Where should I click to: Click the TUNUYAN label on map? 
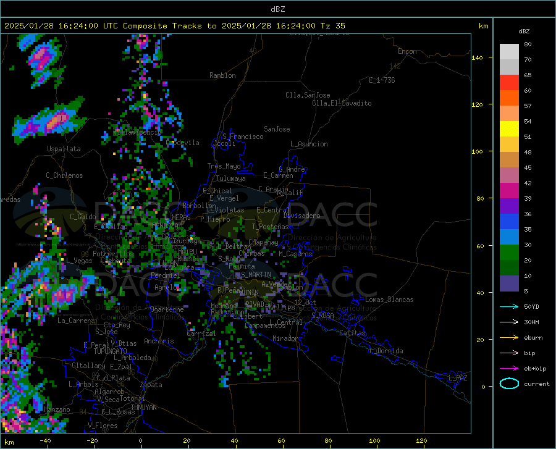[x=143, y=407]
